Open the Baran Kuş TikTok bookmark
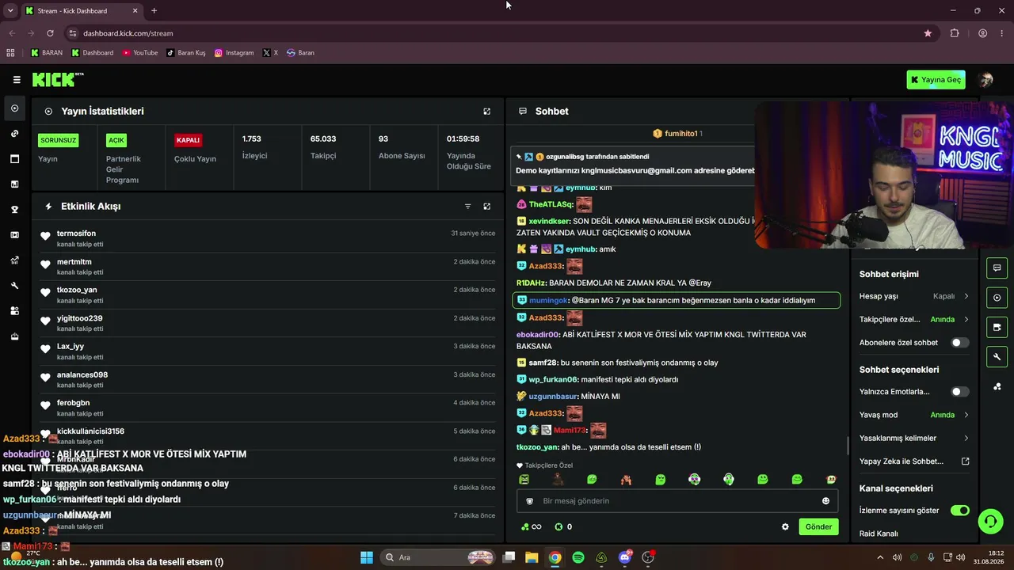Screen dimensions: 1014x570 185,53
